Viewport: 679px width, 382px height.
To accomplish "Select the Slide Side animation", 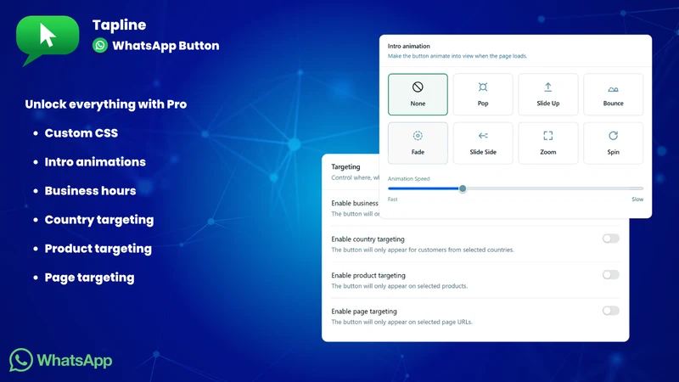I will pos(483,143).
